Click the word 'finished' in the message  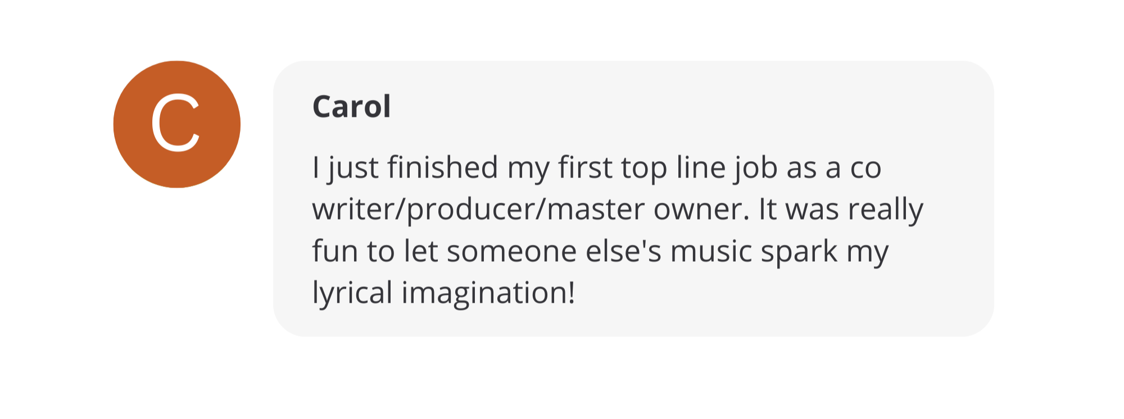click(442, 168)
